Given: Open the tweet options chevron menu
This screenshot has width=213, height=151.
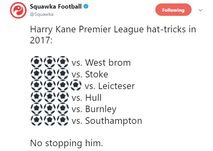Looking at the screenshot, I should coord(200,10).
